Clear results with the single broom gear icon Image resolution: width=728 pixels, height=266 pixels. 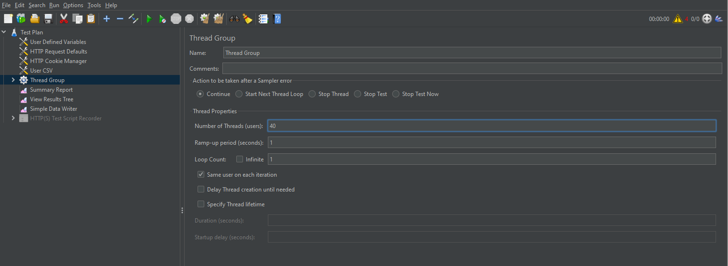[x=205, y=19]
